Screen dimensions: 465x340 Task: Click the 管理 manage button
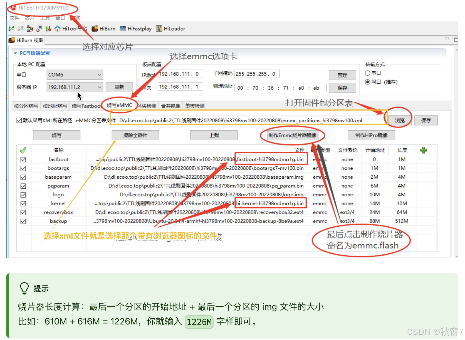342,75
